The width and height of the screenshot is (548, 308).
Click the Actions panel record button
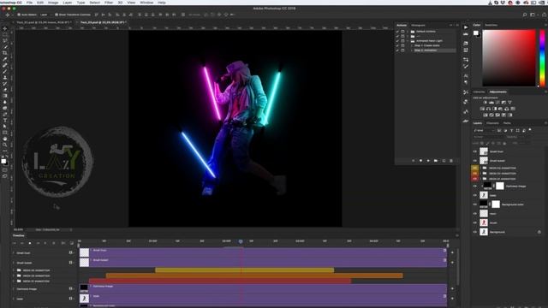420,161
